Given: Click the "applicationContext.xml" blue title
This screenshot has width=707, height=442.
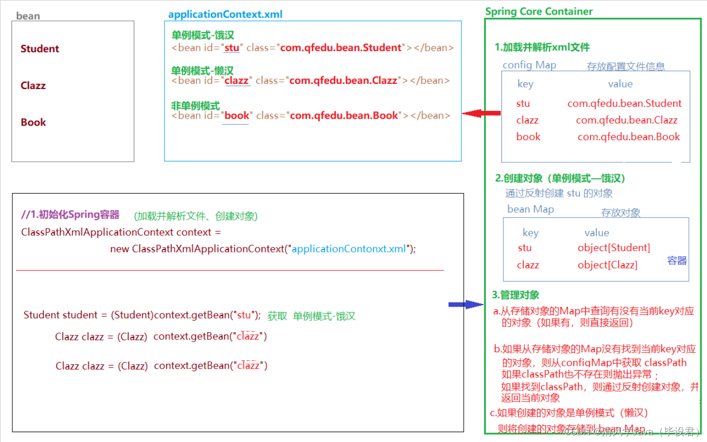Looking at the screenshot, I should click(x=225, y=14).
